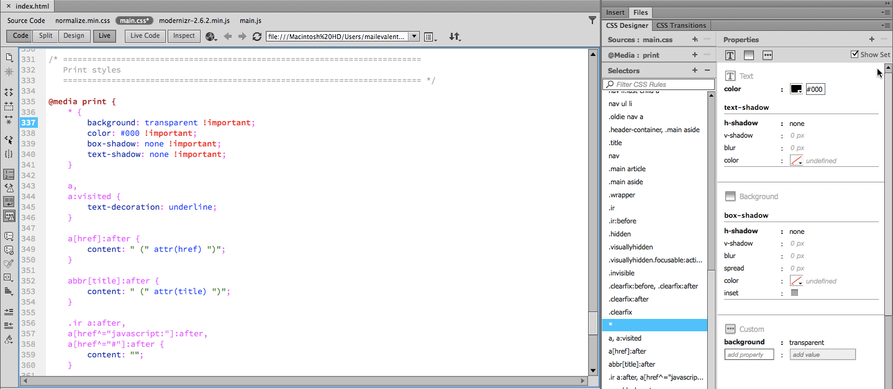
Task: Open the Text properties category
Action: tap(730, 55)
